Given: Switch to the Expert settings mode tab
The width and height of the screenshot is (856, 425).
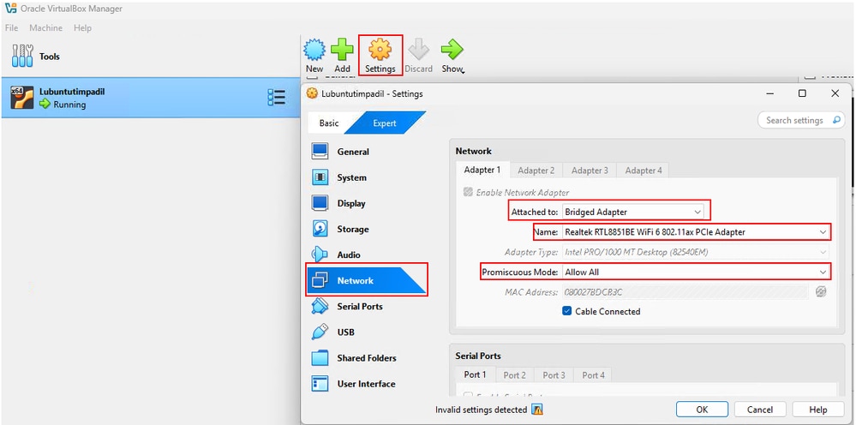Looking at the screenshot, I should 385,123.
